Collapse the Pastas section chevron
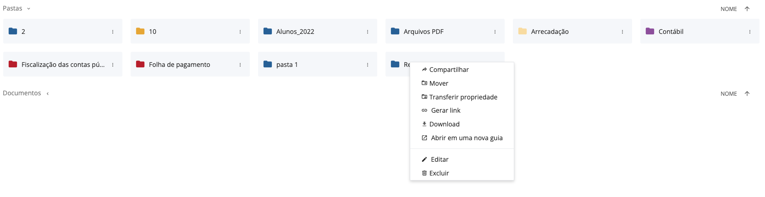Viewport: 765px width, 197px height. [28, 9]
